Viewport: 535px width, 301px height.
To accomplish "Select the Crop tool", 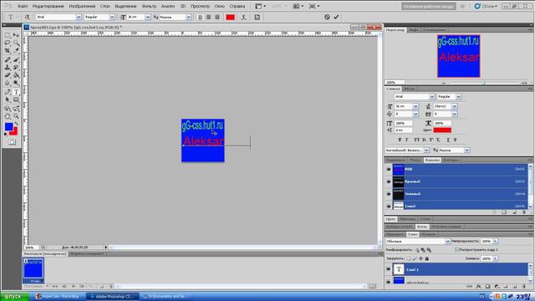I will tap(8, 51).
